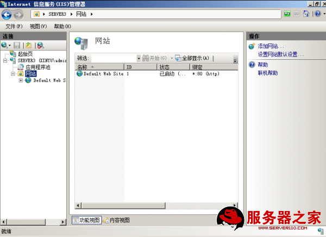Sort by 绑定 column header

pyautogui.click(x=214, y=67)
